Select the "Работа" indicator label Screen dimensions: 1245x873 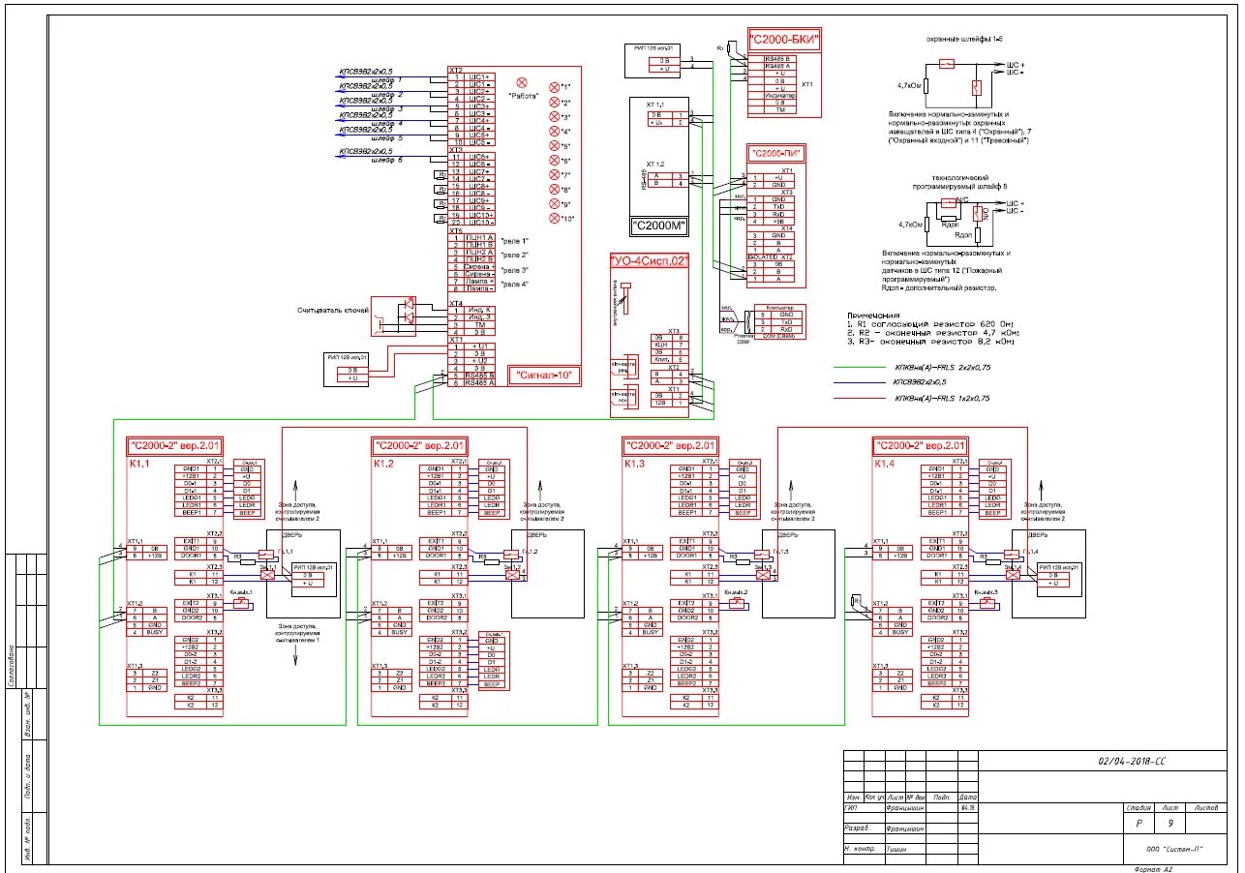coord(524,97)
